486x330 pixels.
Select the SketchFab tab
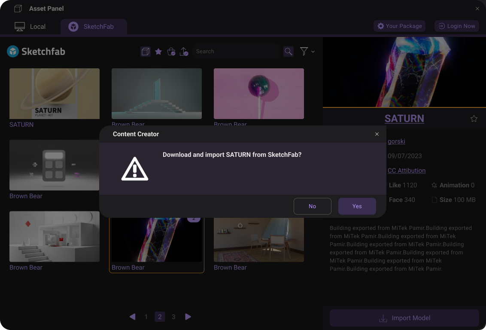coord(94,27)
